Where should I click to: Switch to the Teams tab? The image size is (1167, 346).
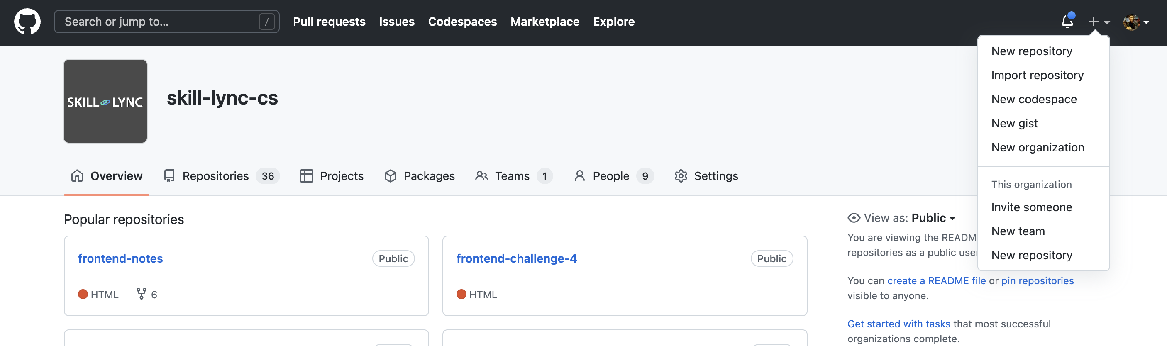[x=513, y=176]
